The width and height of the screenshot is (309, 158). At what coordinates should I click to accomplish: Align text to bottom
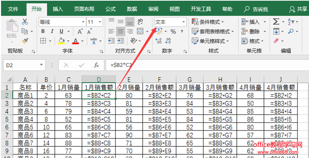click(x=130, y=22)
